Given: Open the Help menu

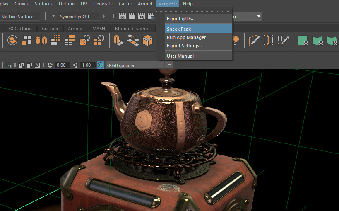Looking at the screenshot, I should [x=188, y=4].
